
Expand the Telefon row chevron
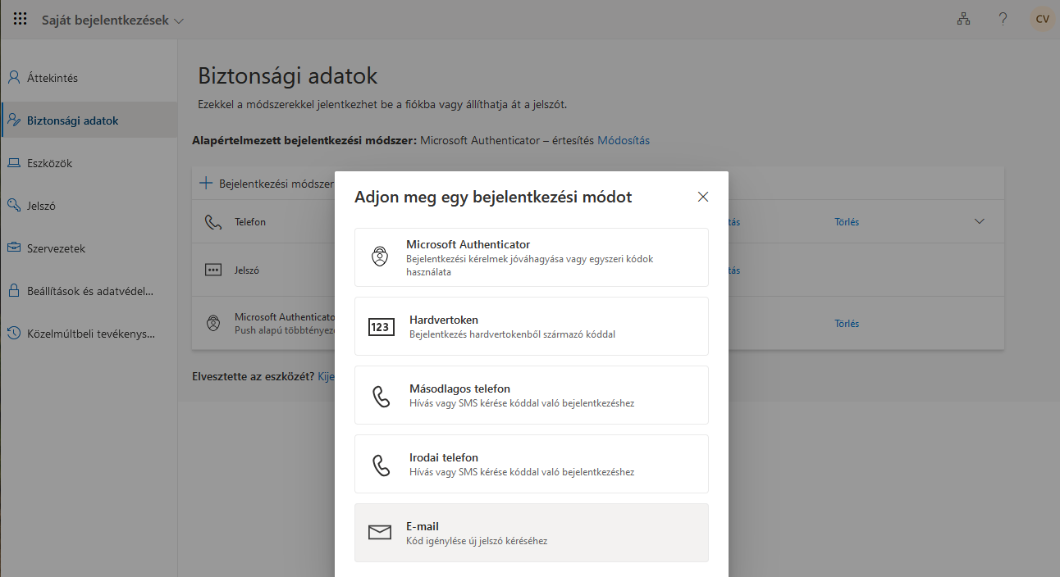coord(978,222)
